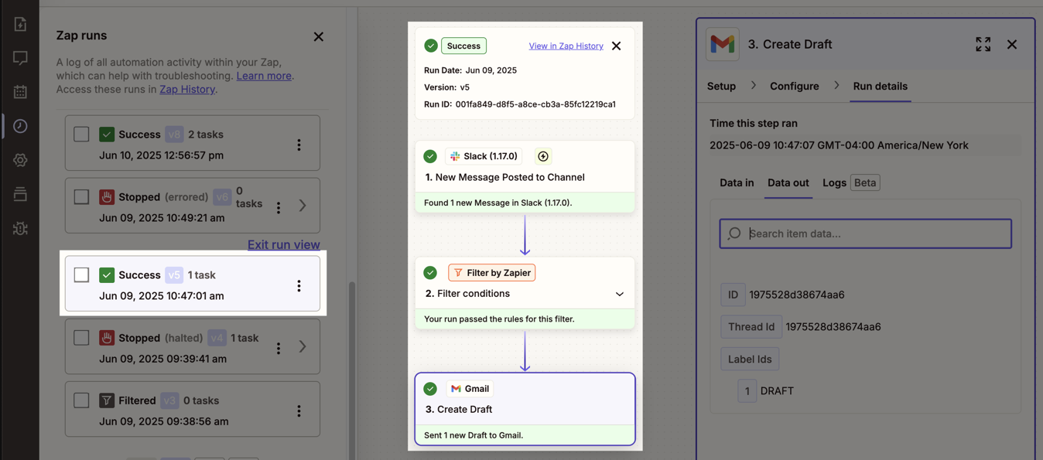Click green Success icon of Jun 10 run

(x=107, y=135)
